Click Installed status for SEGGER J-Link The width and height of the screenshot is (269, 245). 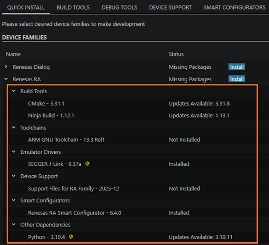pyautogui.click(x=179, y=164)
